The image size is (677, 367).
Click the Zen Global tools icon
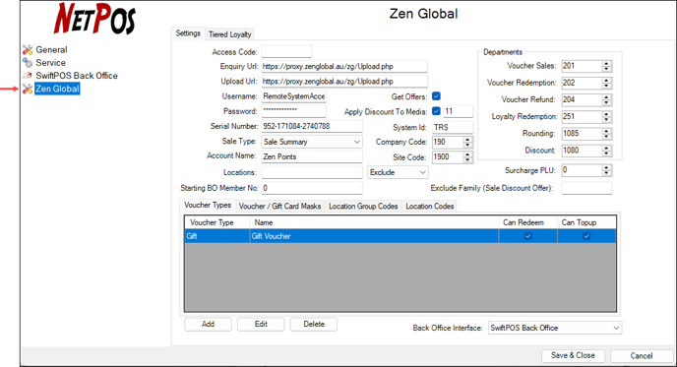[28, 89]
